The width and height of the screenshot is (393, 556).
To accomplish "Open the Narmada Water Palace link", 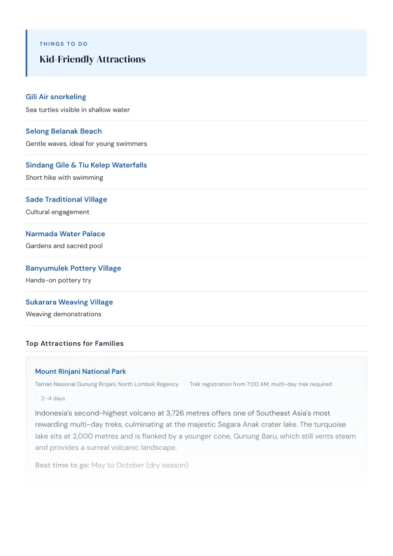I will tap(65, 234).
